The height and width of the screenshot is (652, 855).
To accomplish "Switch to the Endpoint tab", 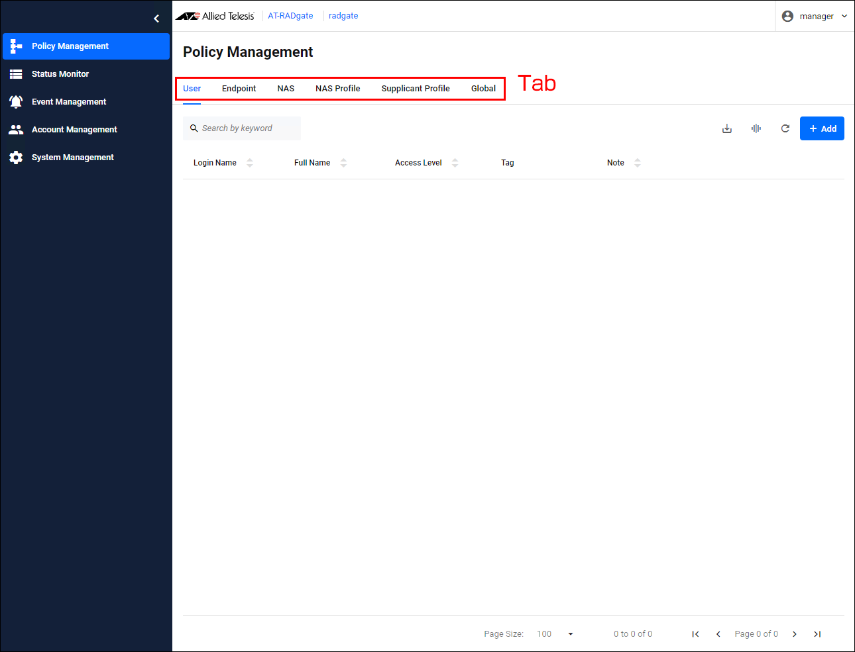I will (239, 89).
